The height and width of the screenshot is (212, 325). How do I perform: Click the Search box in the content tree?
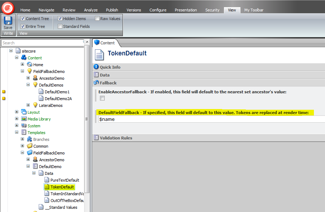(x=43, y=43)
